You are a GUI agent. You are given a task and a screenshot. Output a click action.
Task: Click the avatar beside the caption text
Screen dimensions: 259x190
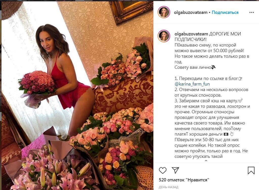[164, 36]
